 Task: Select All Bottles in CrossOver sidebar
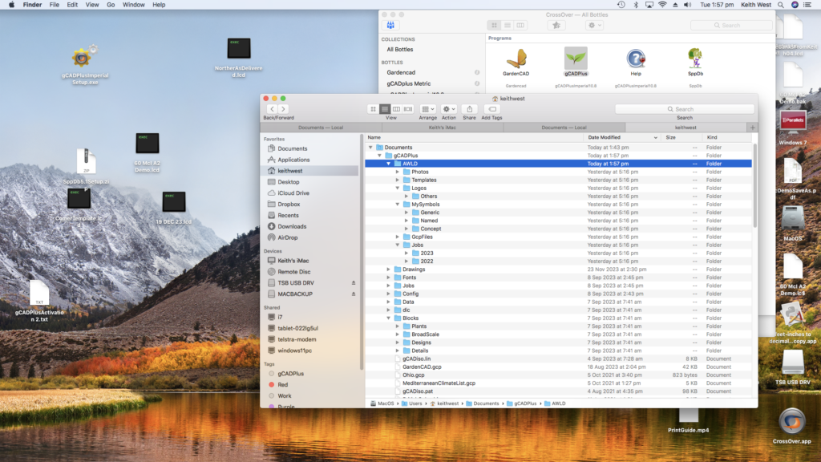coord(400,49)
